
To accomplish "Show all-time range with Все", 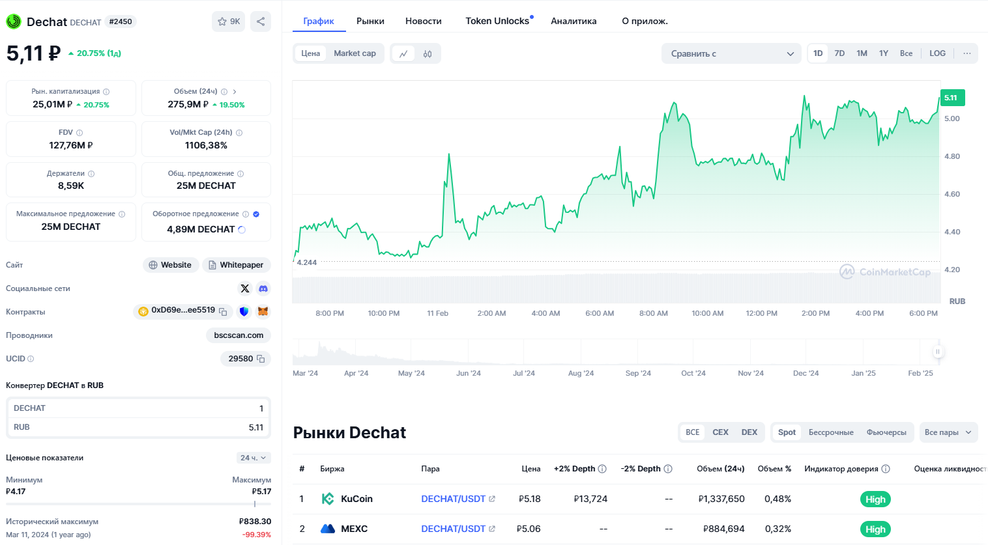I will 906,53.
